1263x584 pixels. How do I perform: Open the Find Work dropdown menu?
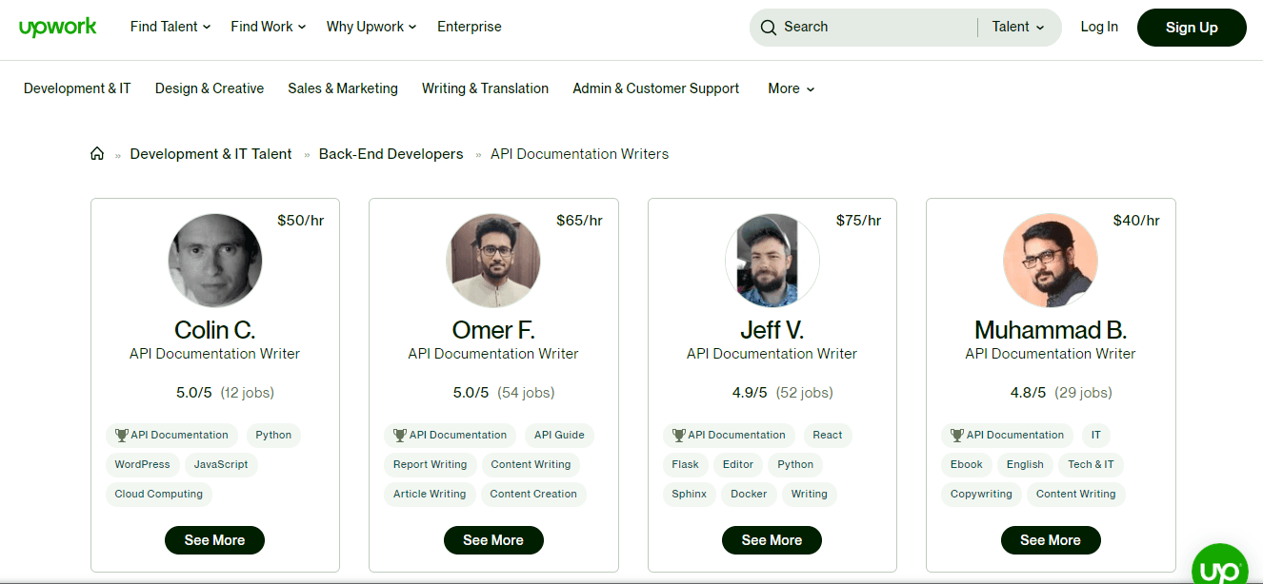[x=269, y=27]
